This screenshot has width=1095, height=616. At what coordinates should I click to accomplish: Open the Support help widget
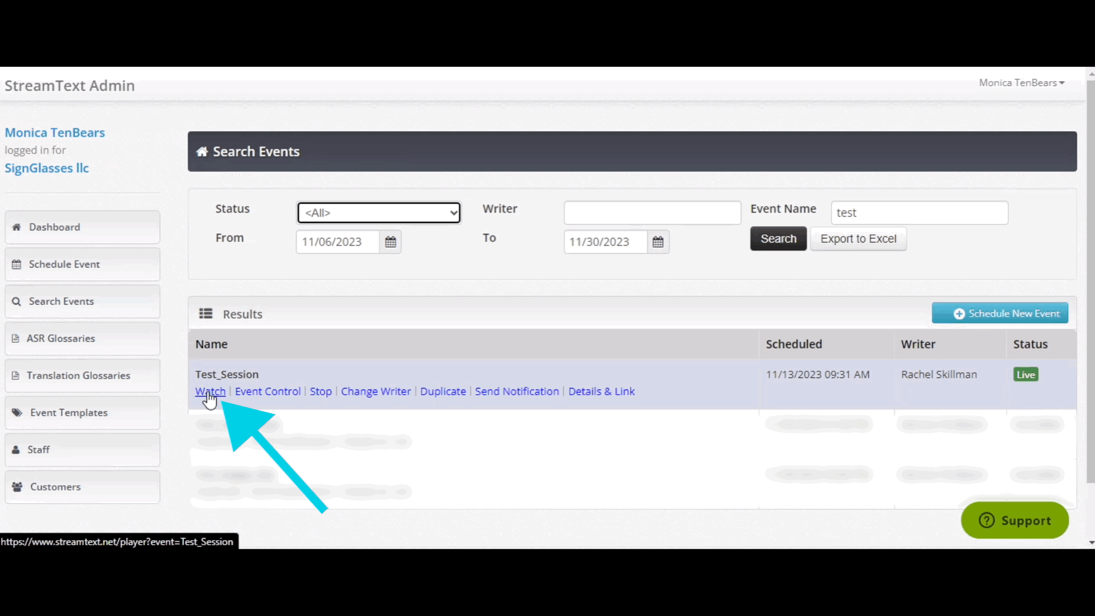pos(1015,520)
